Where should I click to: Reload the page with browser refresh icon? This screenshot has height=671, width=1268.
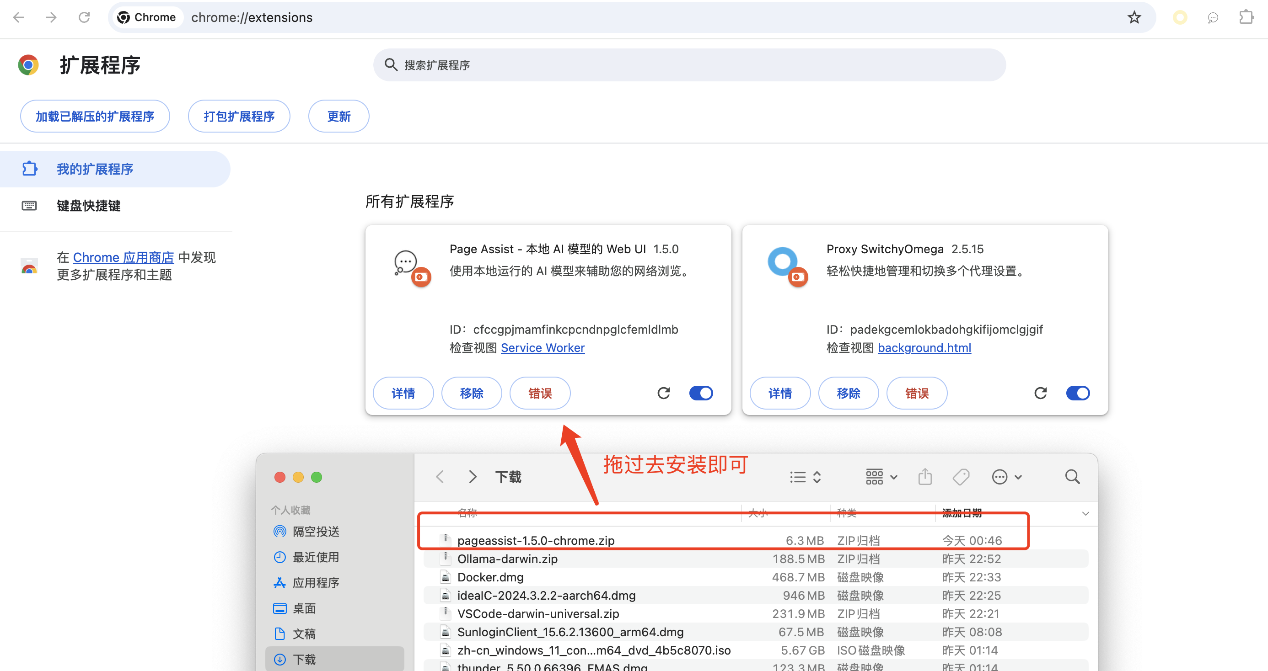click(x=84, y=18)
